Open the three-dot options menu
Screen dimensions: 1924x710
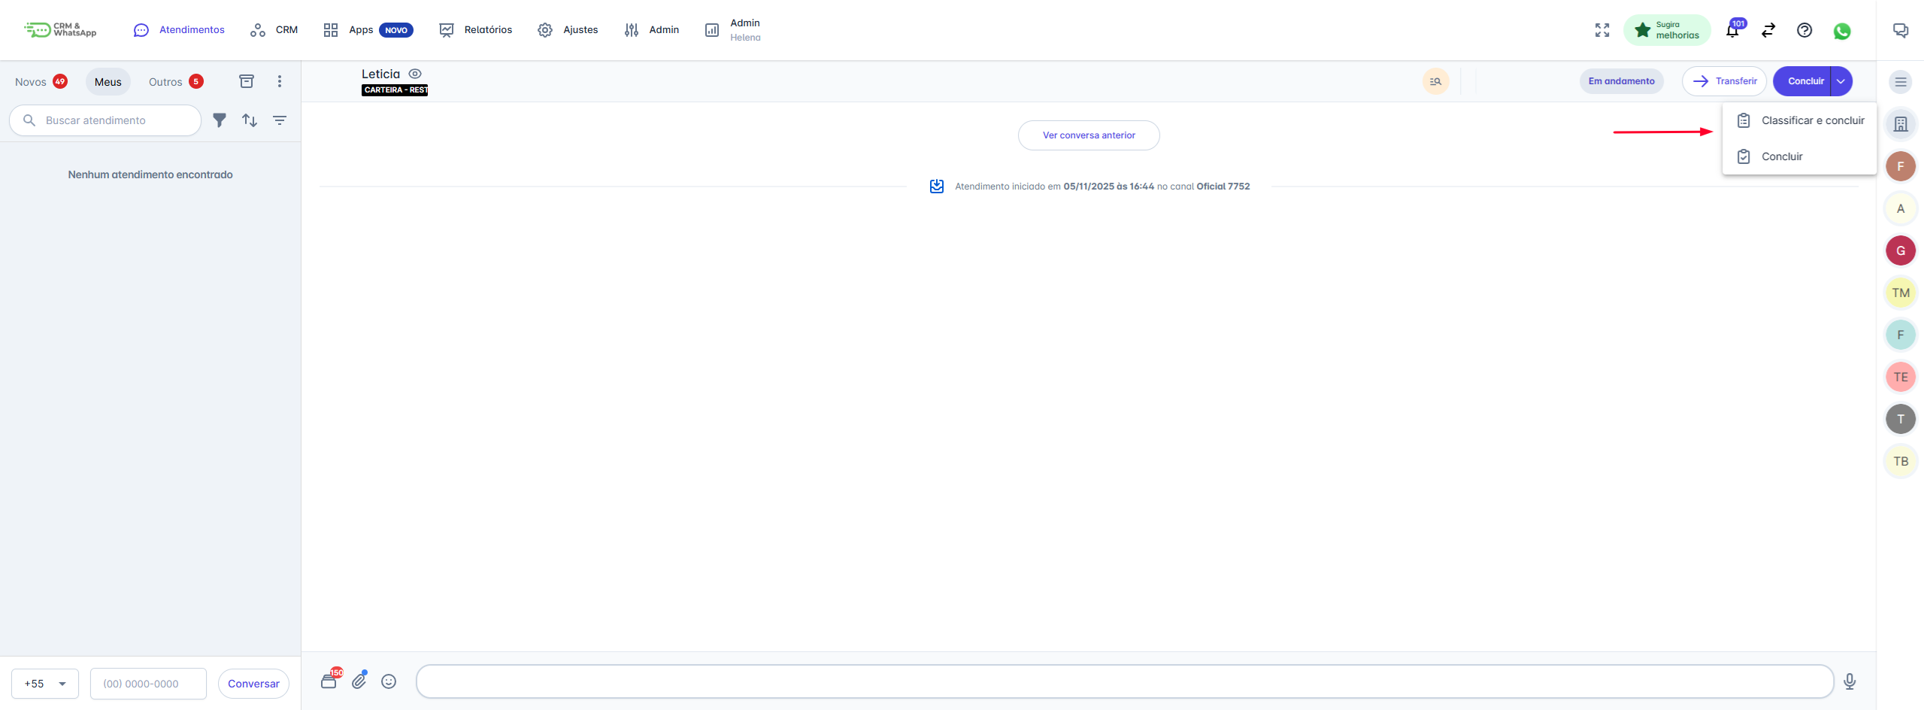[x=280, y=81]
